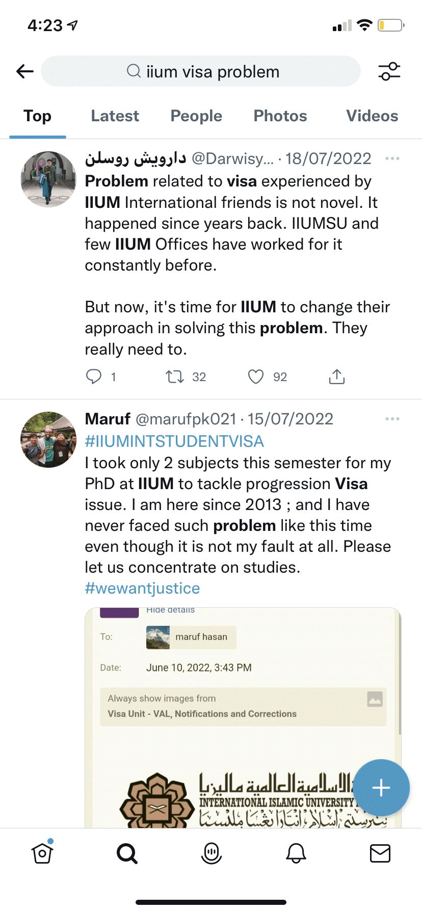Switch to the Latest tab
422x913 pixels.
pyautogui.click(x=115, y=116)
